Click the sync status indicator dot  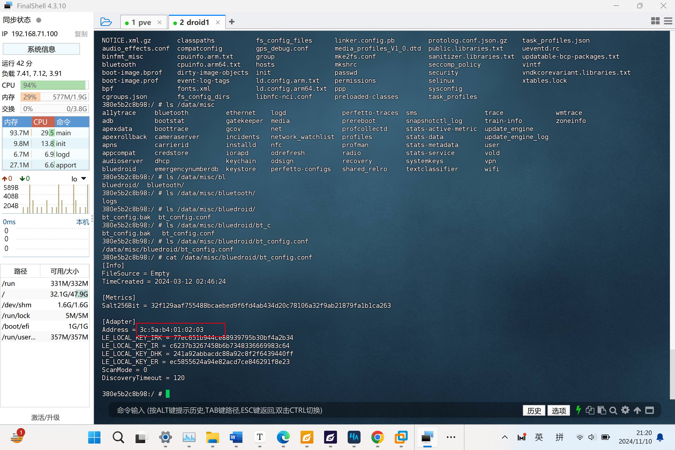[39, 20]
